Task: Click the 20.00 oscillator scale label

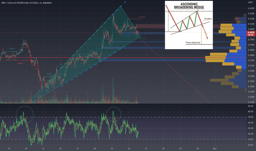Action: pos(251,145)
